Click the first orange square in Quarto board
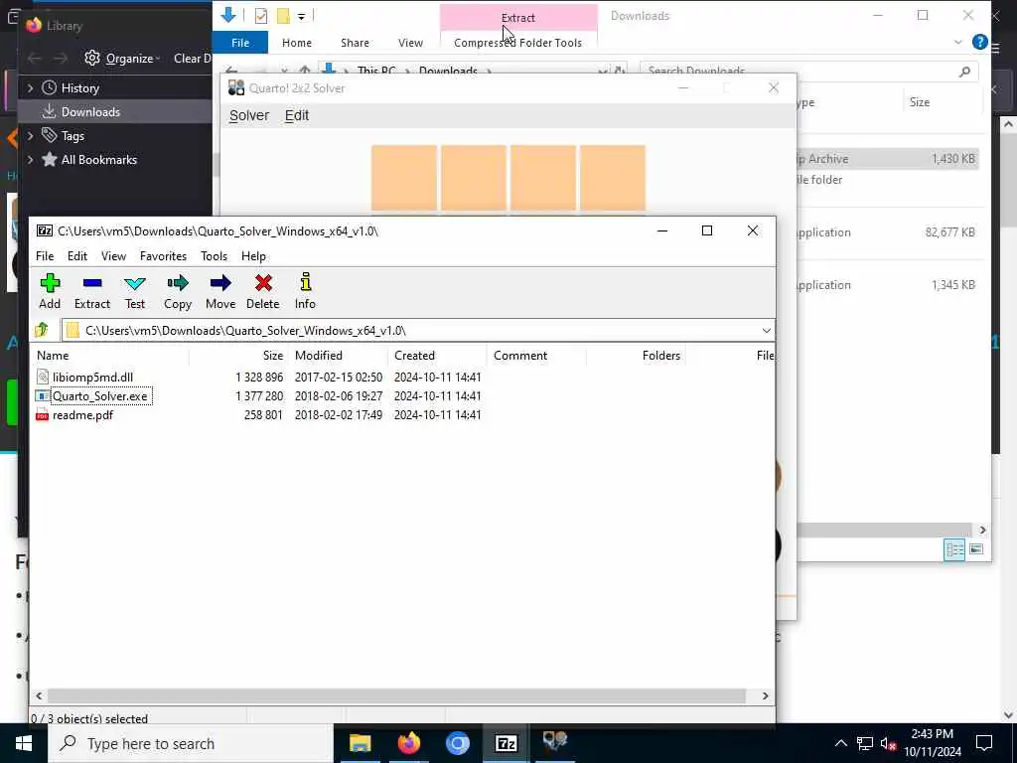The height and width of the screenshot is (763, 1017). tap(404, 178)
